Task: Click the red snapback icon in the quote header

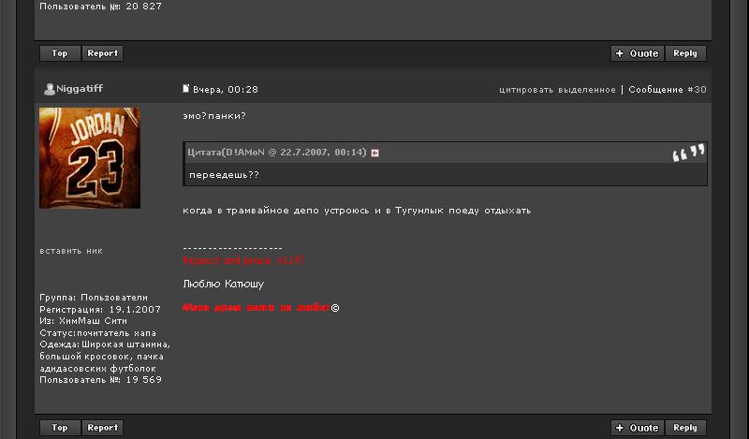Action: pyautogui.click(x=375, y=153)
